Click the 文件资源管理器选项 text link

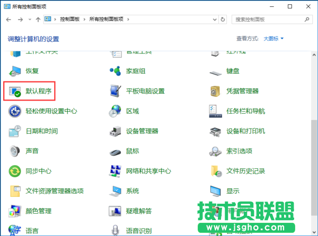(55, 191)
